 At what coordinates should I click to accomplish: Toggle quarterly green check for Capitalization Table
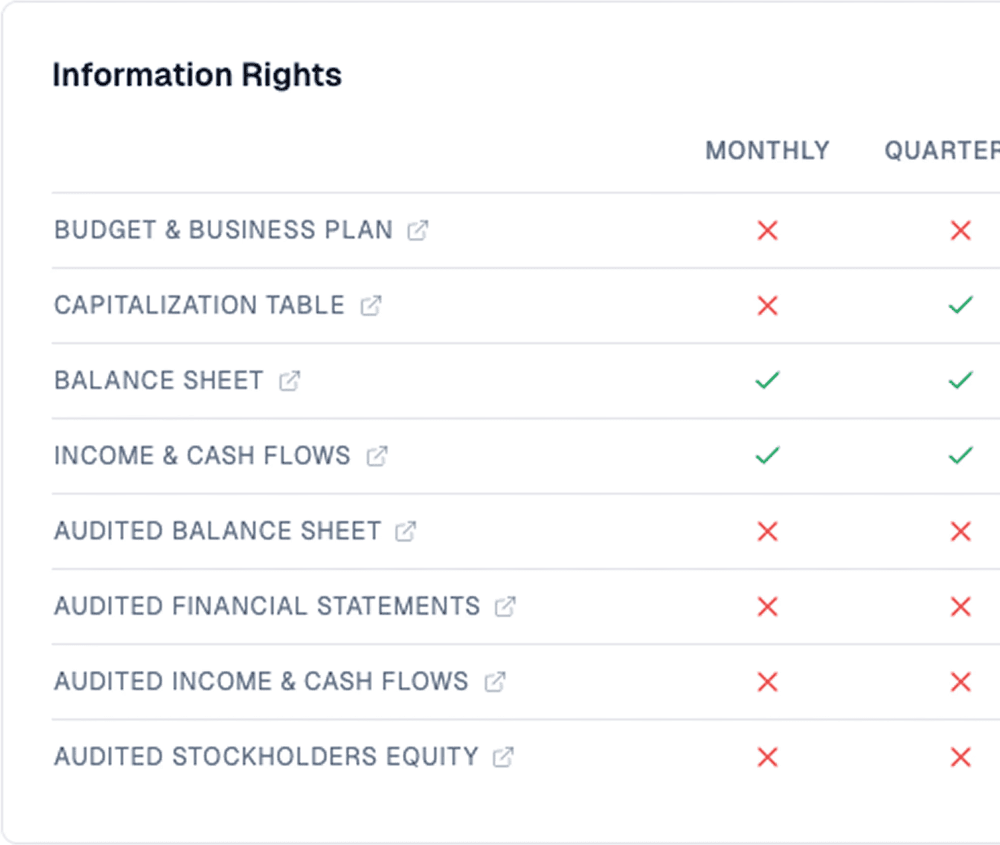pos(960,305)
